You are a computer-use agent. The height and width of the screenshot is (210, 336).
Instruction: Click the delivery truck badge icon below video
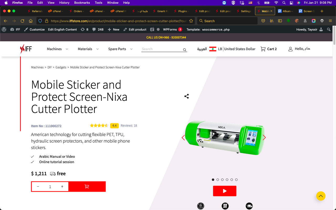click(249, 206)
